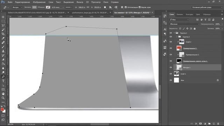Select the Pen tool
Screen dimensions: 224x126
[3, 77]
